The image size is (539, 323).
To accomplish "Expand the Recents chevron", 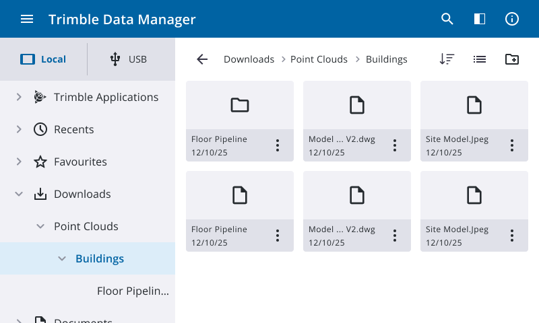I will click(x=19, y=129).
